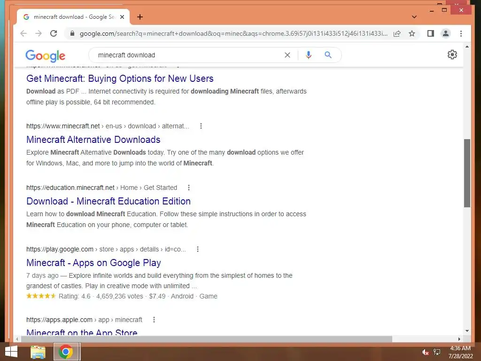The image size is (481, 361).
Task: Click the vertical scrollbar thumb
Action: (x=467, y=173)
